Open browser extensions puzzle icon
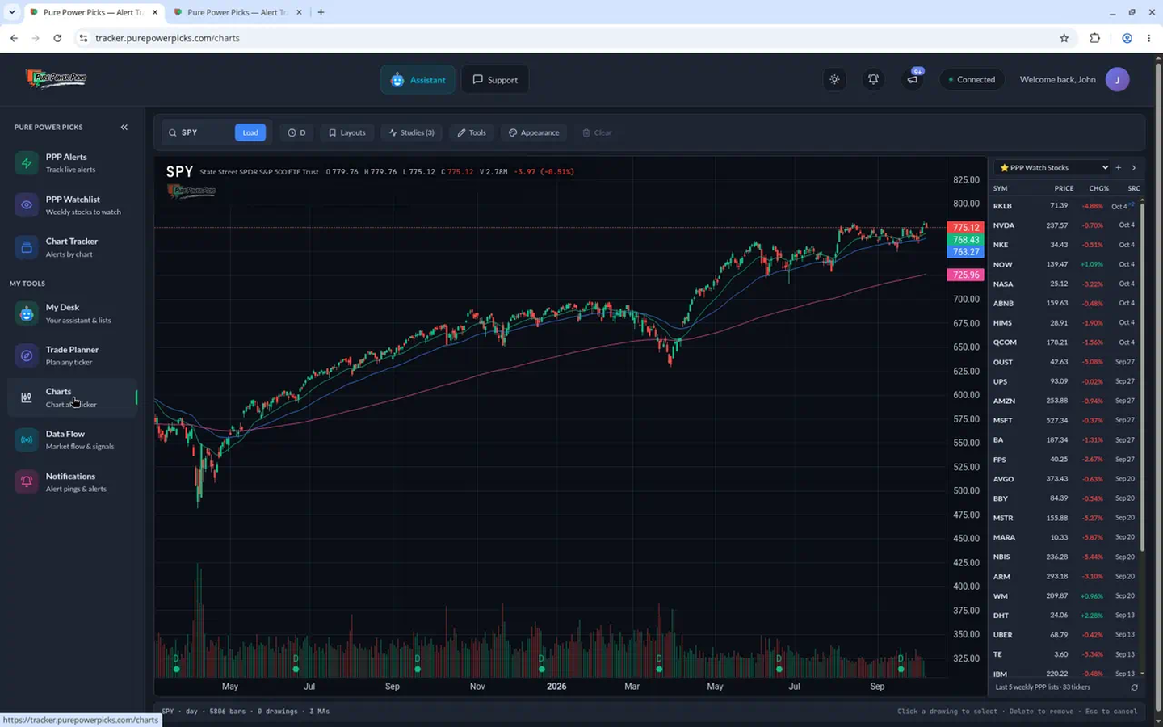The width and height of the screenshot is (1163, 727). coord(1095,38)
